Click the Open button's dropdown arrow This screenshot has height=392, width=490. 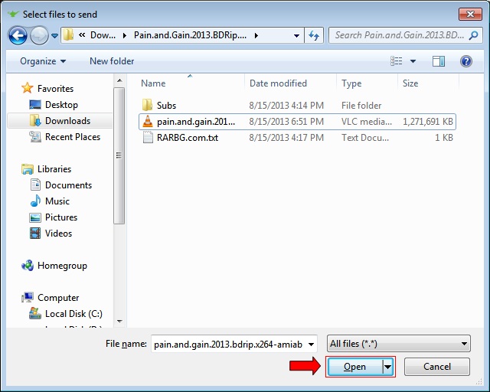click(387, 367)
